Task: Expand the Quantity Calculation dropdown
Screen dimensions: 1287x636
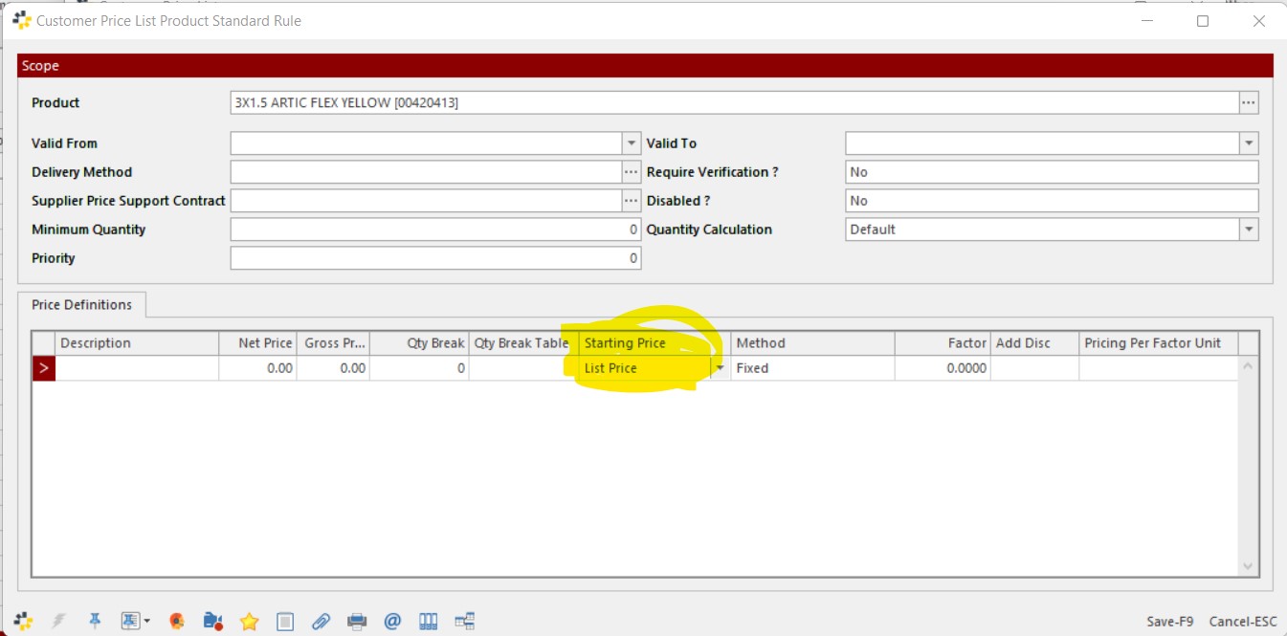Action: (x=1248, y=230)
